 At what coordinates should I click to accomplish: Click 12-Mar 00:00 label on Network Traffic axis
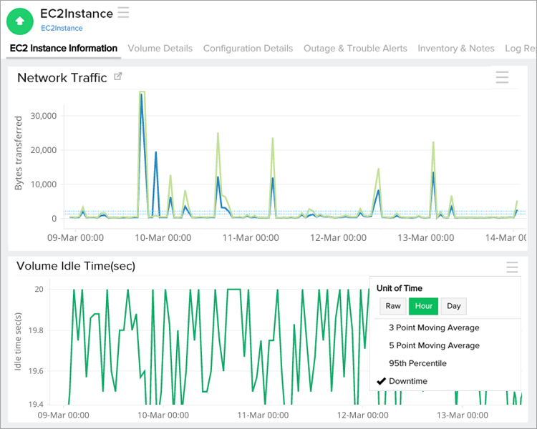point(339,238)
